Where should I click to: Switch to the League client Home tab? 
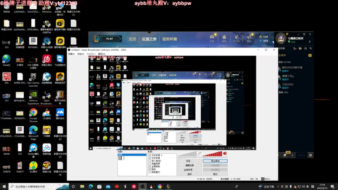click(x=132, y=39)
